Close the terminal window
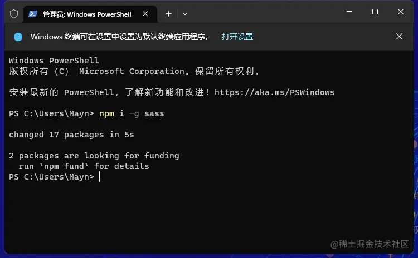The image size is (418, 258). click(400, 12)
